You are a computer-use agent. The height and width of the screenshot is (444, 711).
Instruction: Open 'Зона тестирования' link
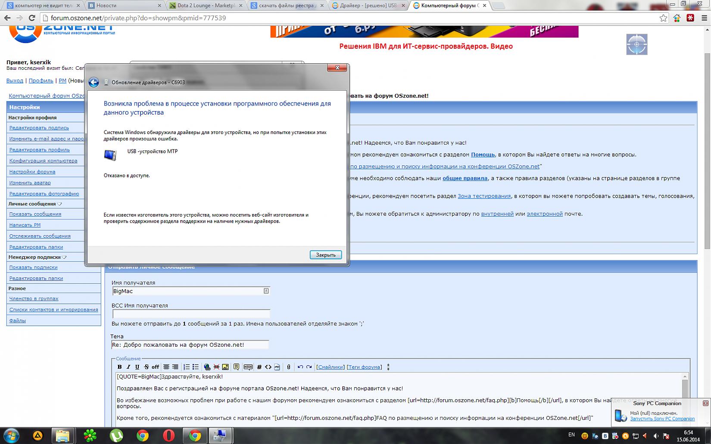(484, 196)
